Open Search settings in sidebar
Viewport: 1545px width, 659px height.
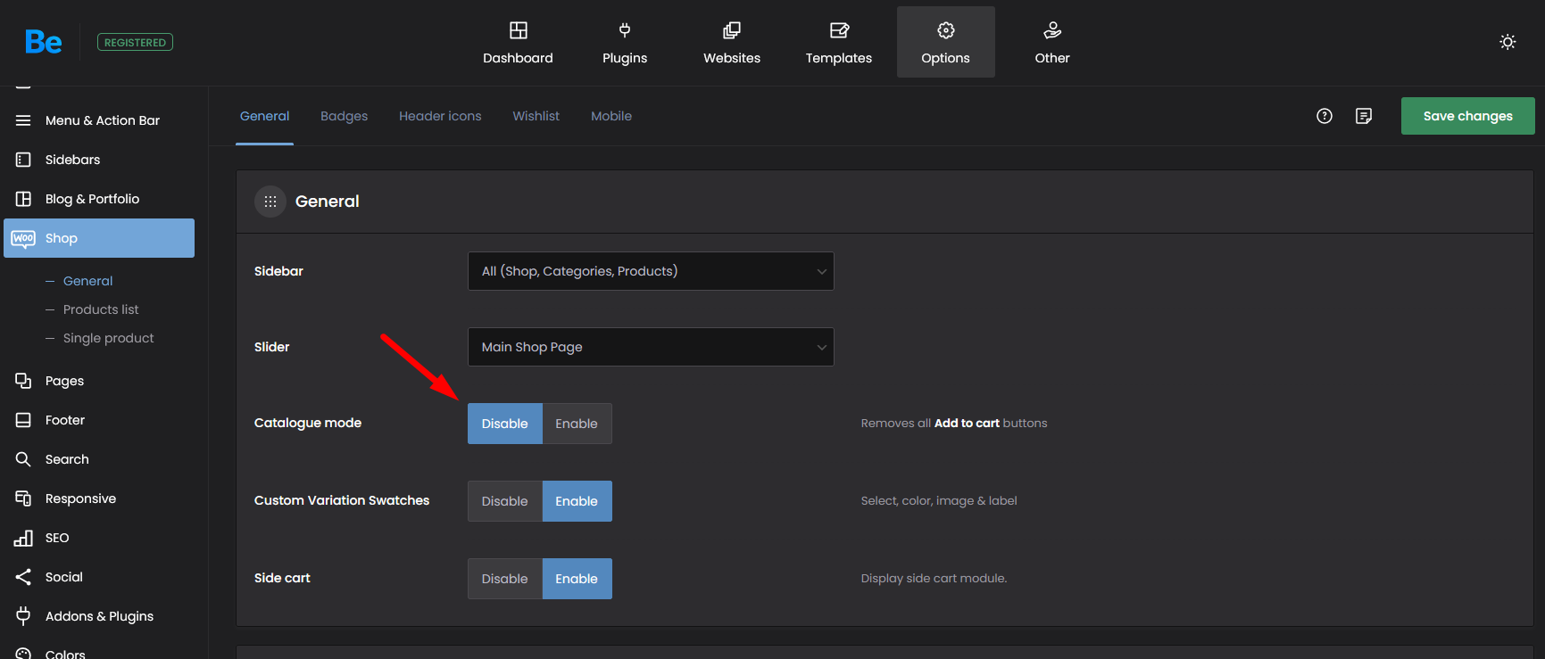tap(99, 459)
